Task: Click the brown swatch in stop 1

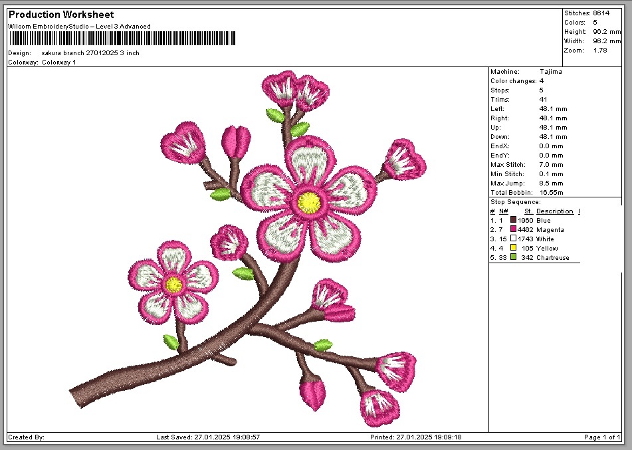Action: click(x=513, y=220)
